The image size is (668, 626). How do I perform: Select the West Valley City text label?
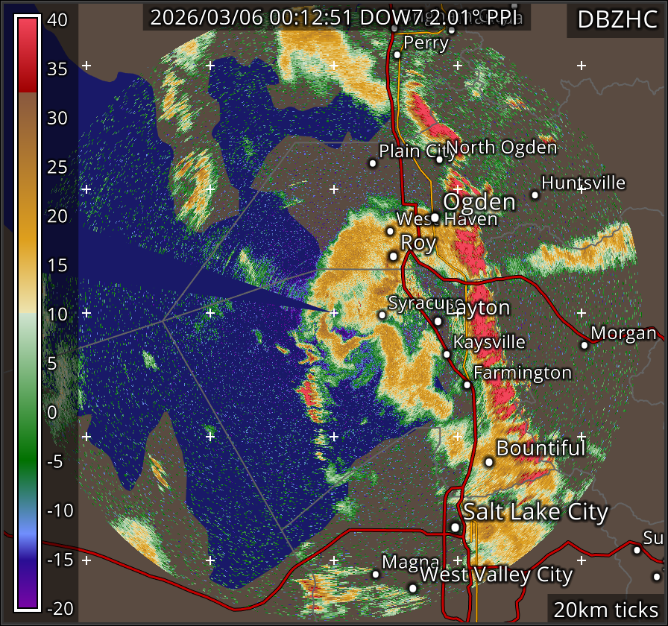pyautogui.click(x=497, y=575)
